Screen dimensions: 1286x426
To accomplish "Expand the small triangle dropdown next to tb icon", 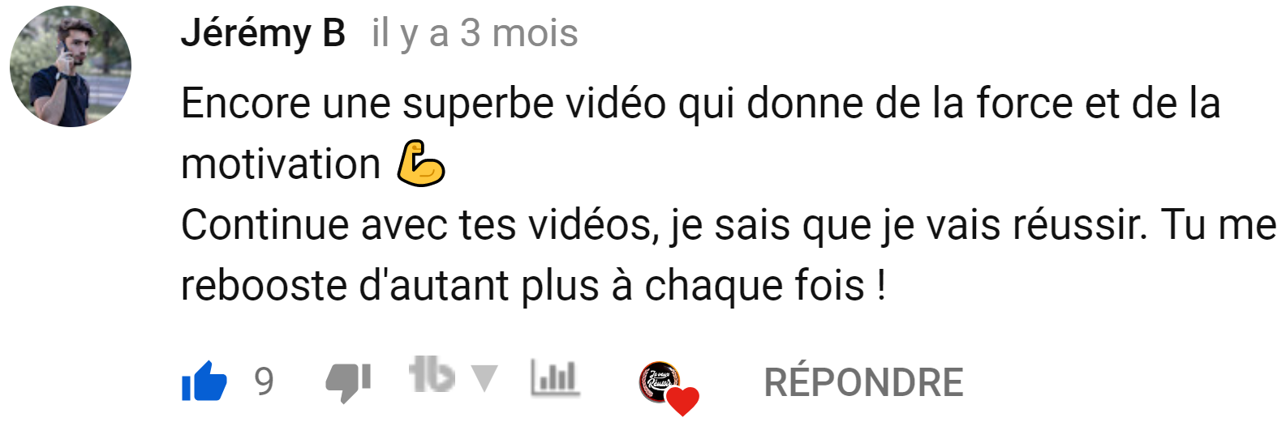I will [x=484, y=378].
